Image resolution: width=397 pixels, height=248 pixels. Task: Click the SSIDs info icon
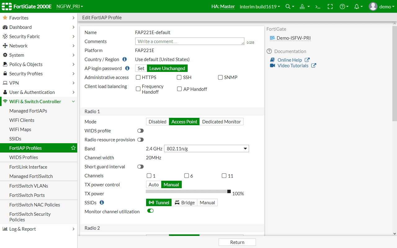coord(101,202)
